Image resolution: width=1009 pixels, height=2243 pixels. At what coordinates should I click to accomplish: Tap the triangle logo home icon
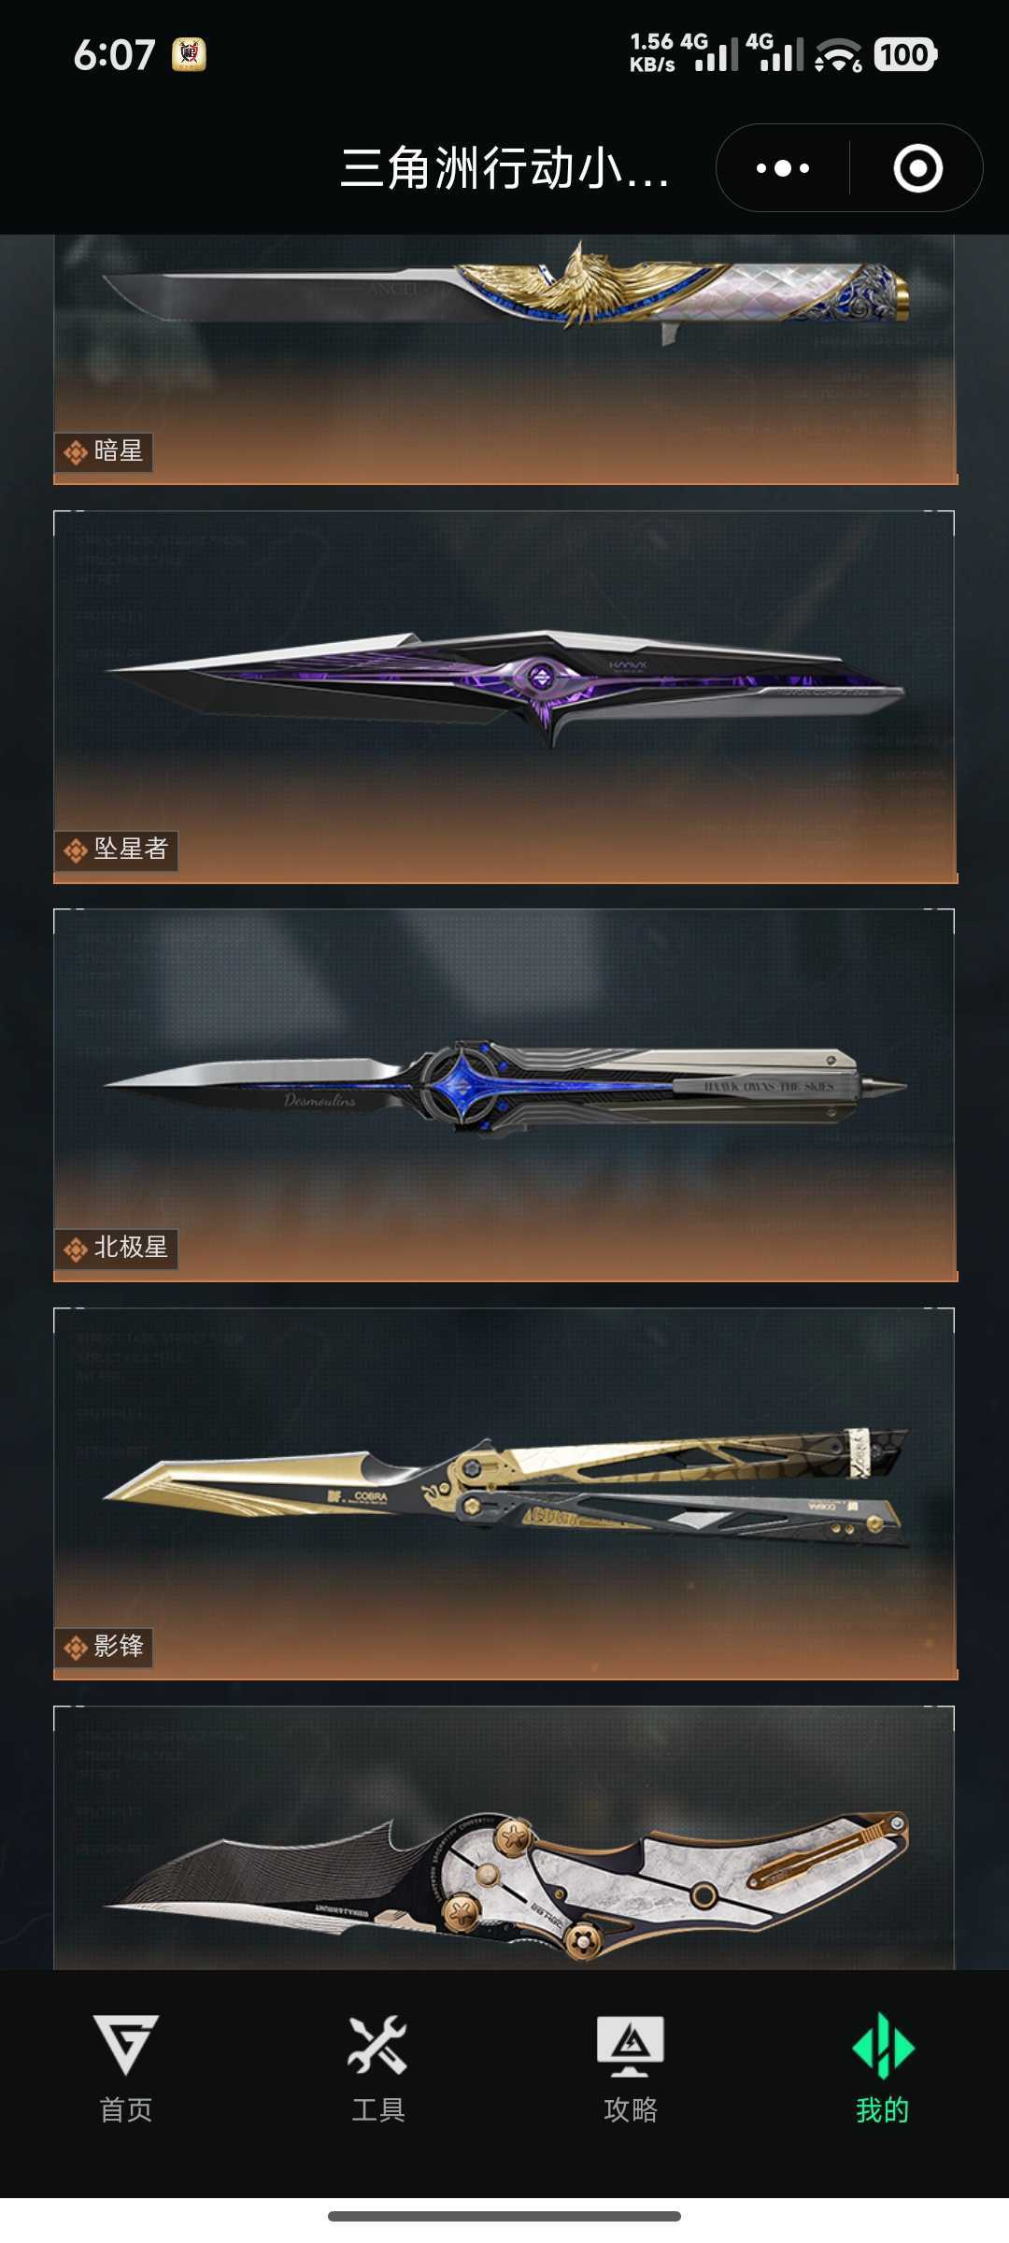(x=126, y=2045)
